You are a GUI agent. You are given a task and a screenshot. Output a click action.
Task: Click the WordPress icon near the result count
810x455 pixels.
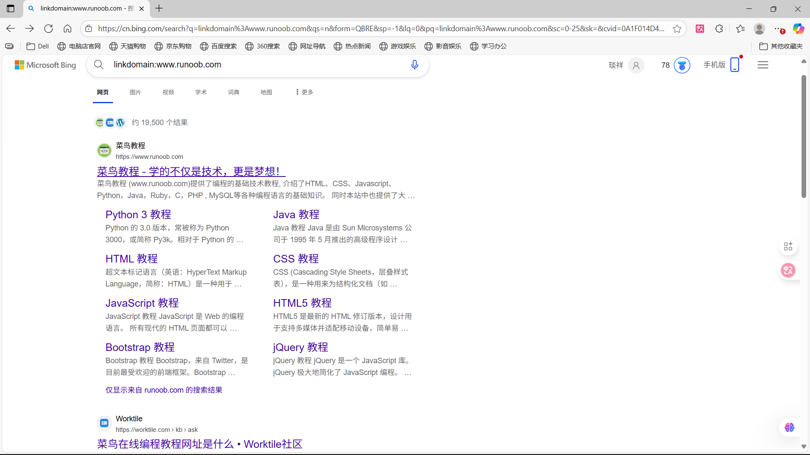pyautogui.click(x=120, y=123)
